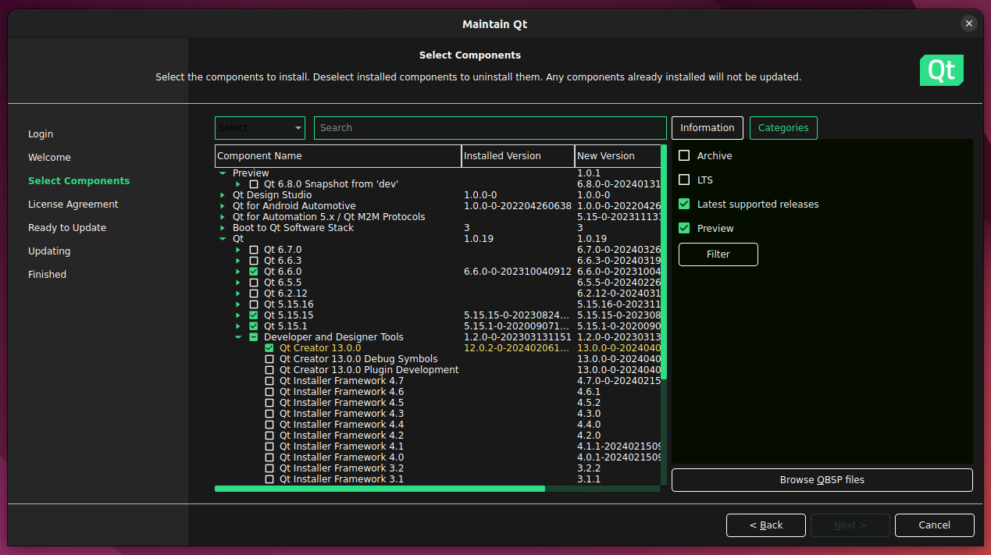Click 'License Agreement' in the sidebar
The width and height of the screenshot is (991, 555).
[73, 205]
